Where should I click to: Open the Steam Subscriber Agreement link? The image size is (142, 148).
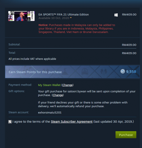coord(72,122)
